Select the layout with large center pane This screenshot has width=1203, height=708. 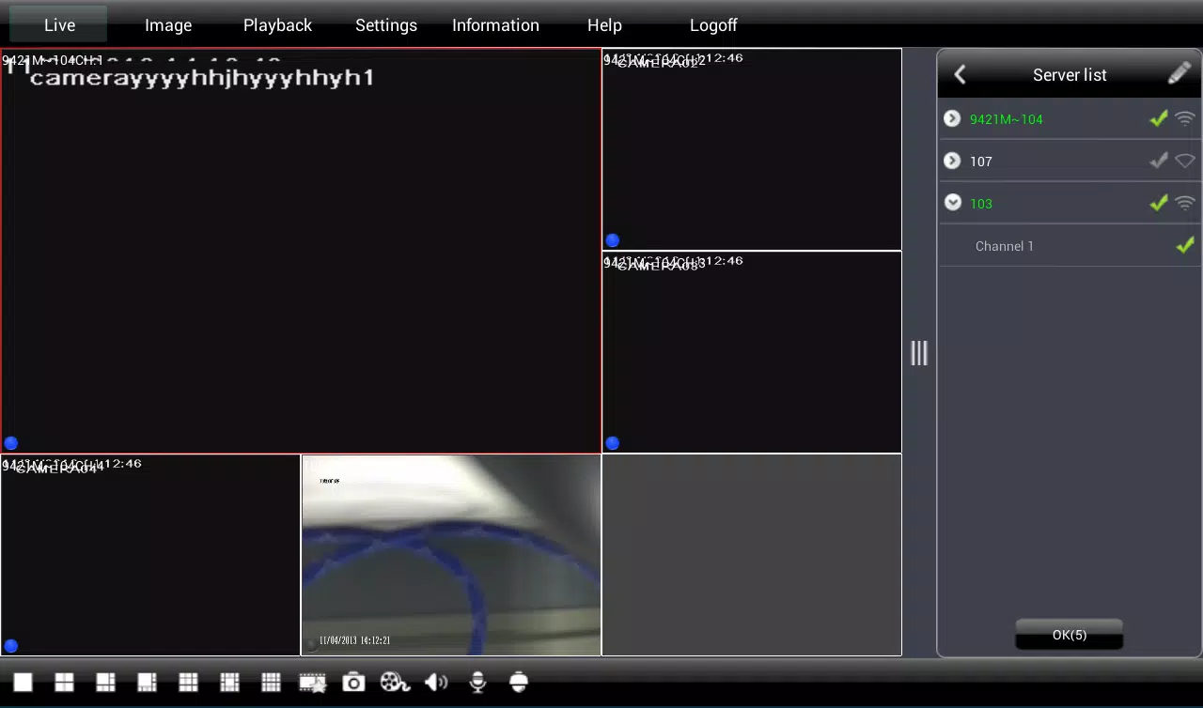pos(229,683)
